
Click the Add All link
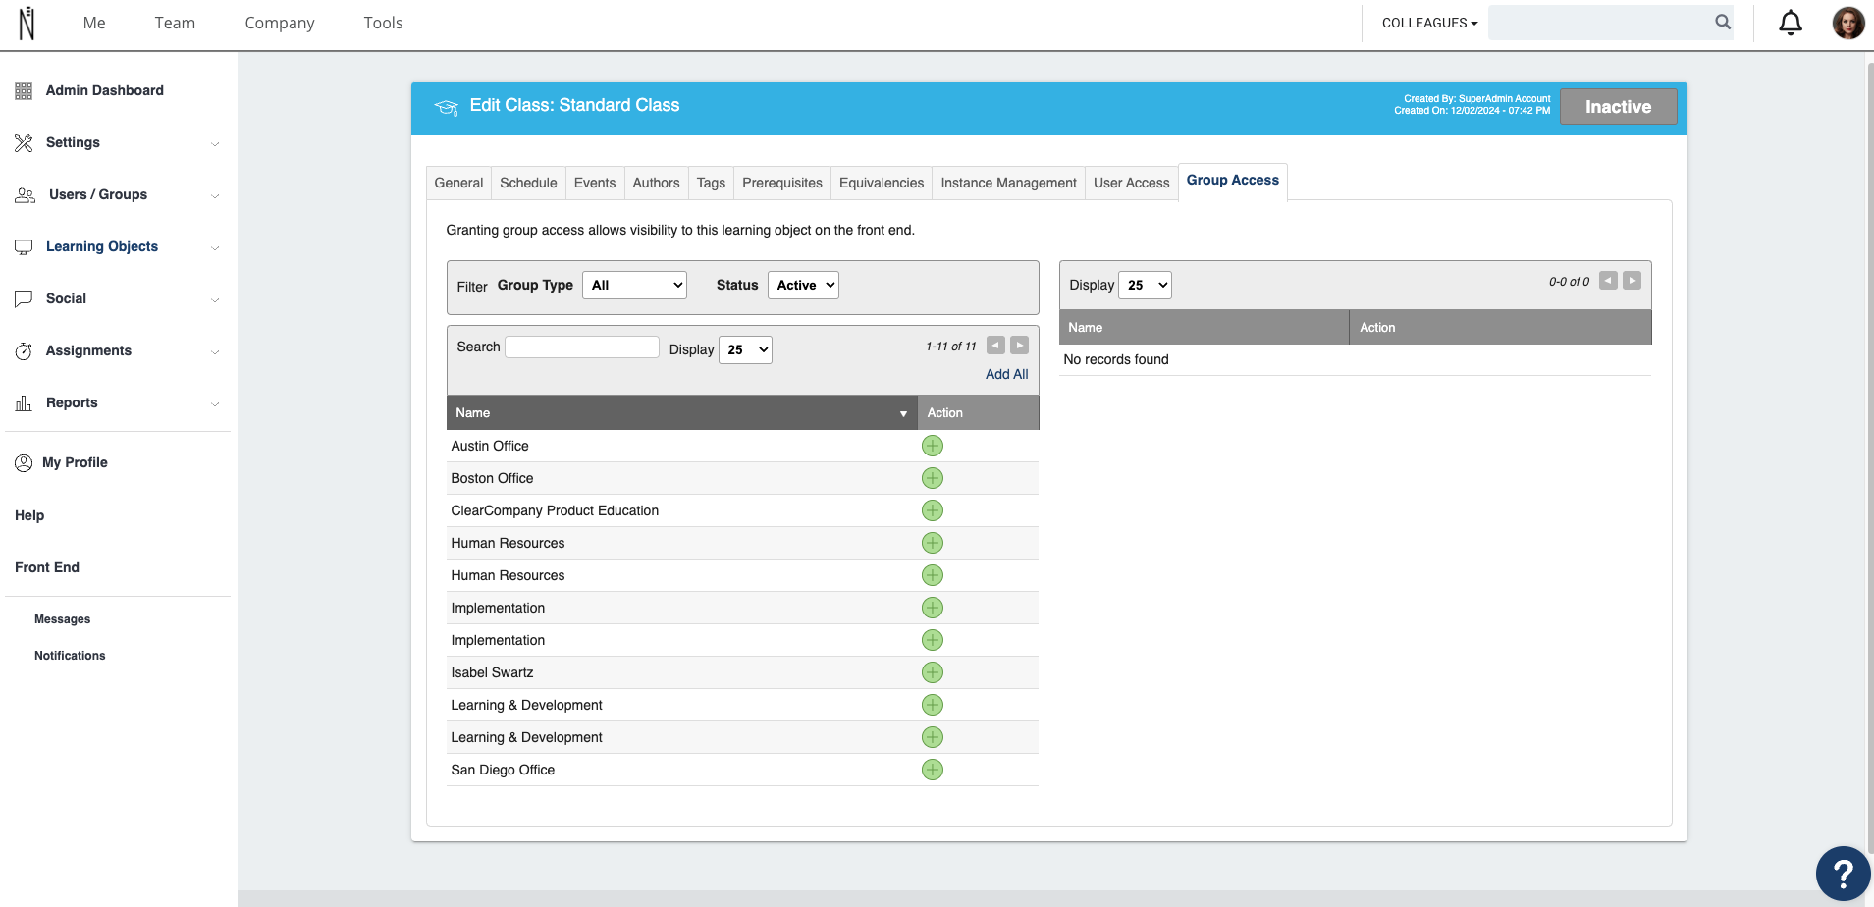(x=1006, y=374)
